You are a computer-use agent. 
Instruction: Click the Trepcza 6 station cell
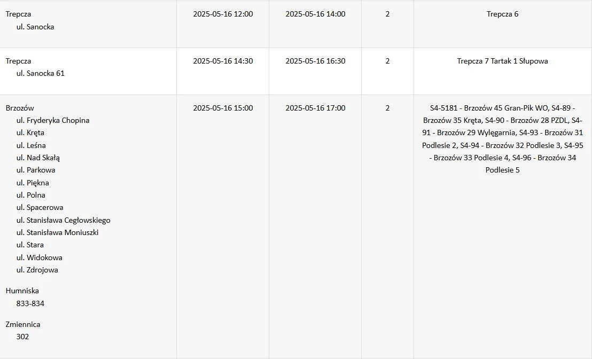pyautogui.click(x=503, y=14)
